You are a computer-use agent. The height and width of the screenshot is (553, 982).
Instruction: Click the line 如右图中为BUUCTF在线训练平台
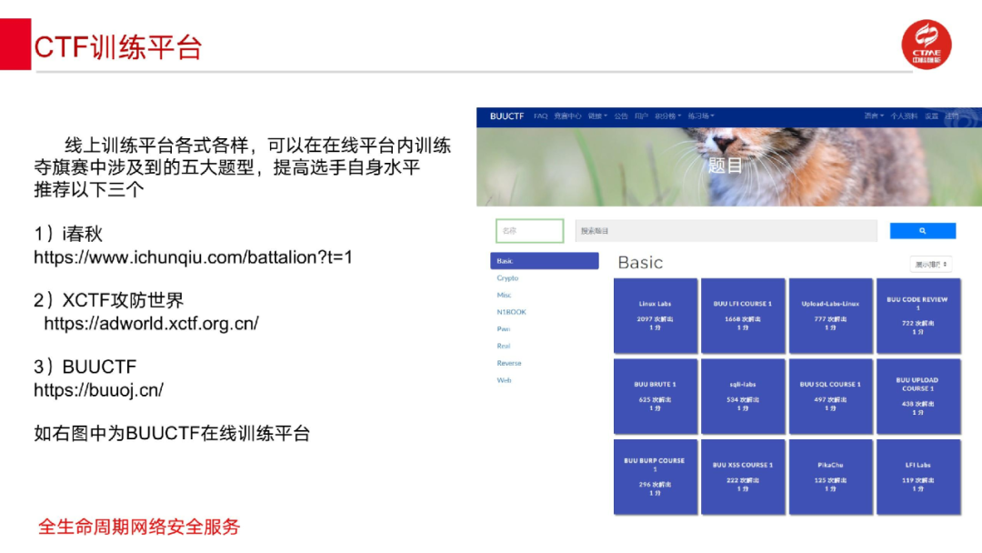point(172,433)
